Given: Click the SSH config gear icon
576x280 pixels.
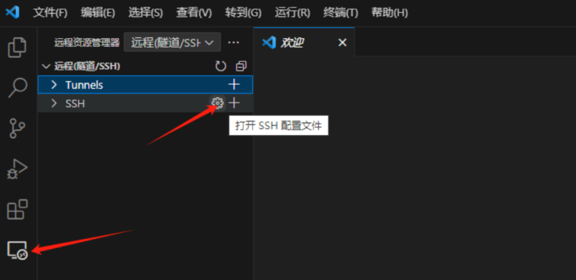Looking at the screenshot, I should coord(217,103).
